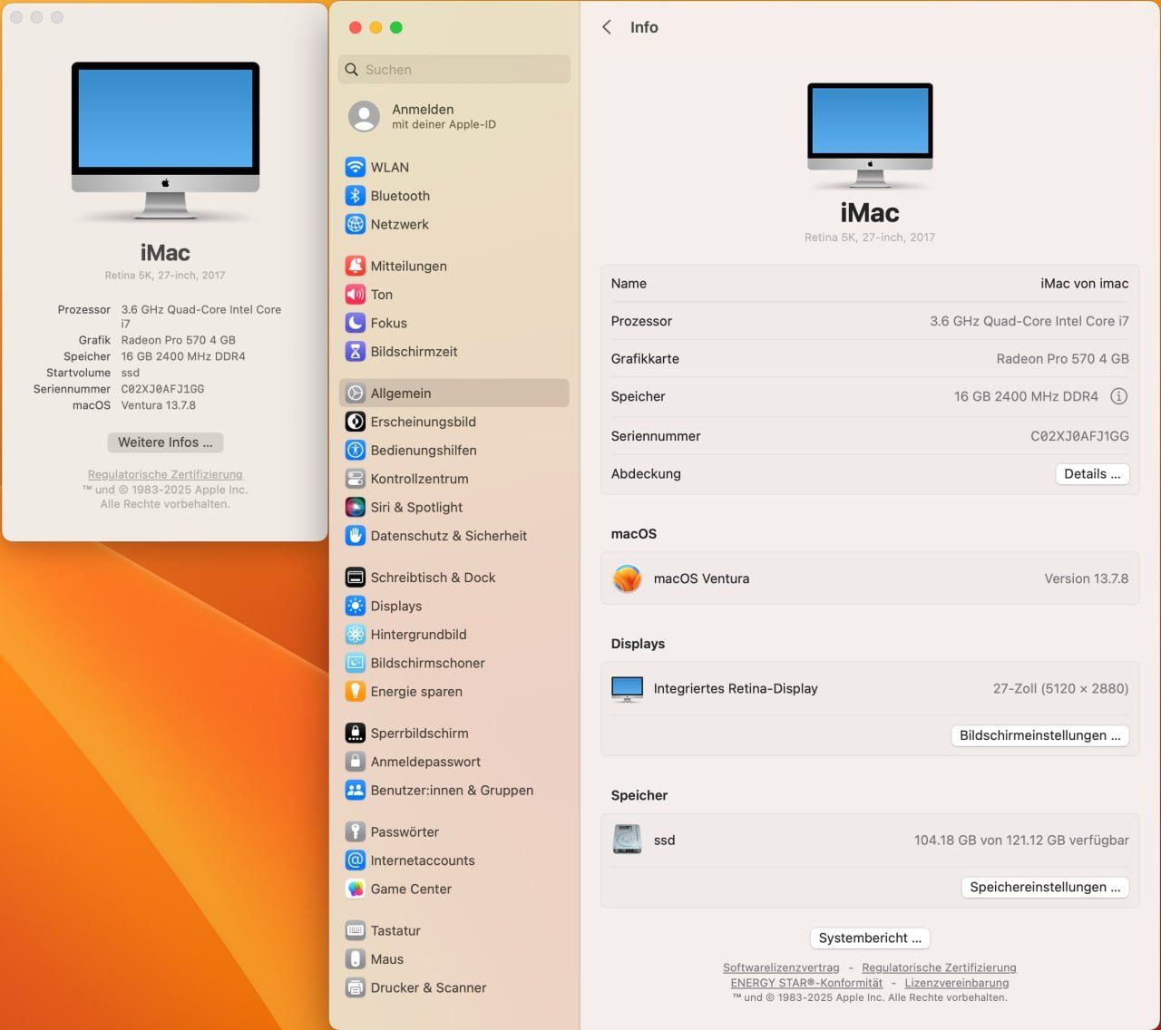Open Datenschutz & Sicherheit hand icon

click(355, 536)
